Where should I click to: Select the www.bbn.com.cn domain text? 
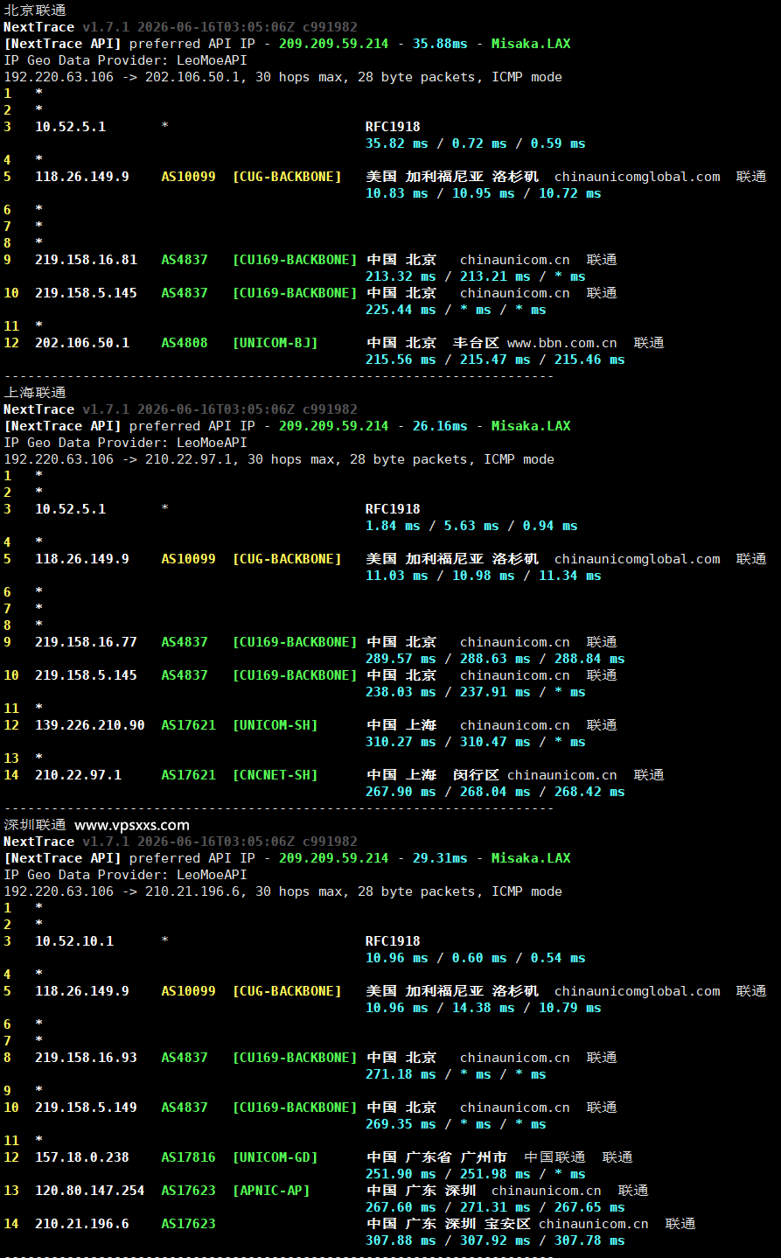[x=562, y=343]
